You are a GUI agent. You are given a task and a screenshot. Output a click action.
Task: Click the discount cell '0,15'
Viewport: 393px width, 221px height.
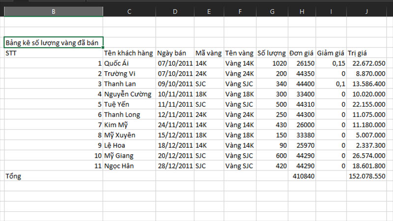331,63
